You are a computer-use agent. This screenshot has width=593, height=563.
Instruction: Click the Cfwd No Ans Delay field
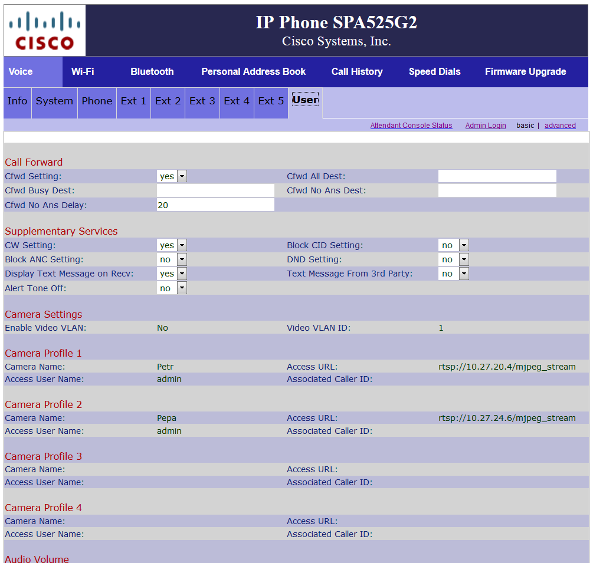coord(215,205)
